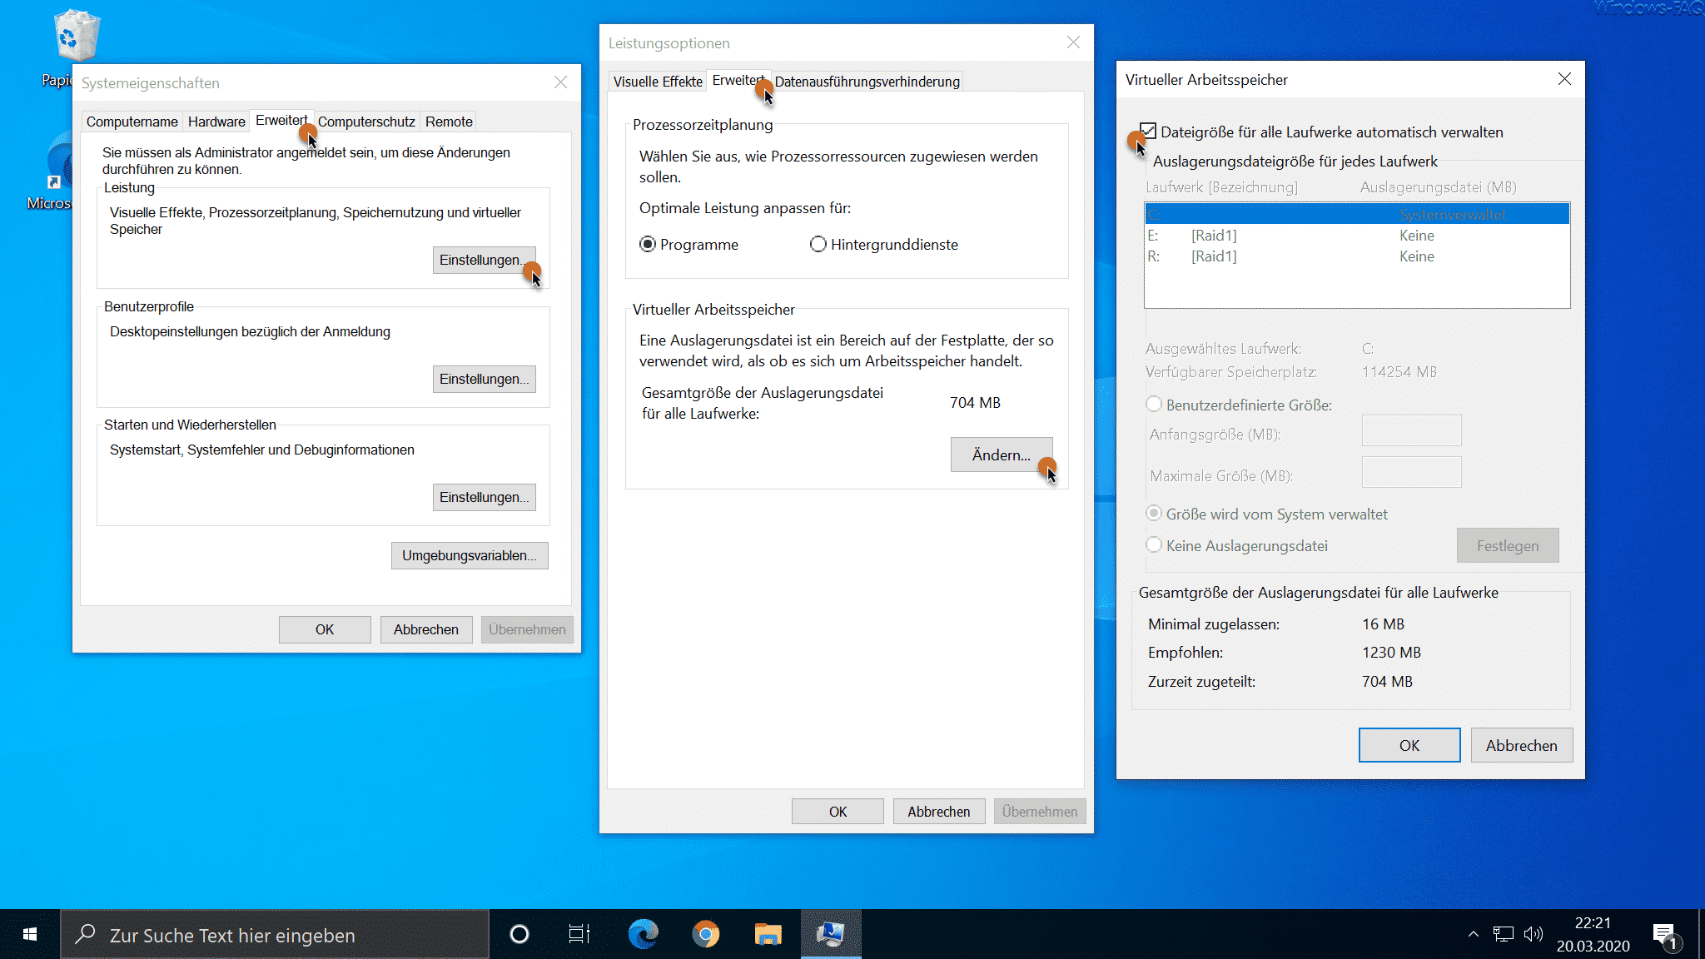Screen dimensions: 1705x959
Task: Select drive R: [Raid1] row
Action: point(1357,256)
